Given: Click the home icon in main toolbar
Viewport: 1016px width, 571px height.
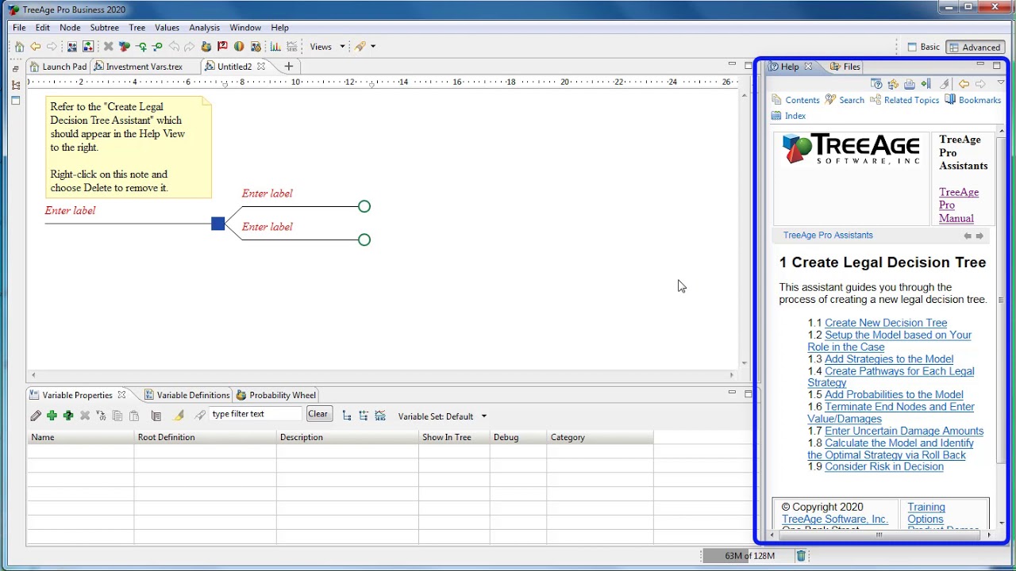Looking at the screenshot, I should 19,47.
